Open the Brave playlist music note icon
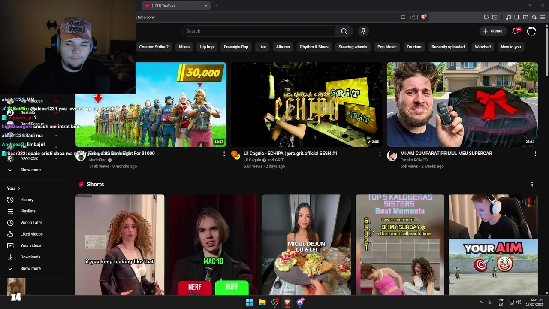 click(508, 17)
